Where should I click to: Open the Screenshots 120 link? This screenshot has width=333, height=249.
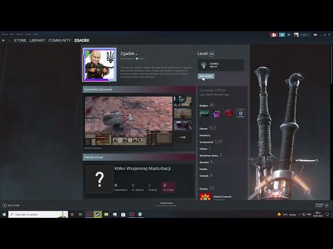(x=211, y=142)
